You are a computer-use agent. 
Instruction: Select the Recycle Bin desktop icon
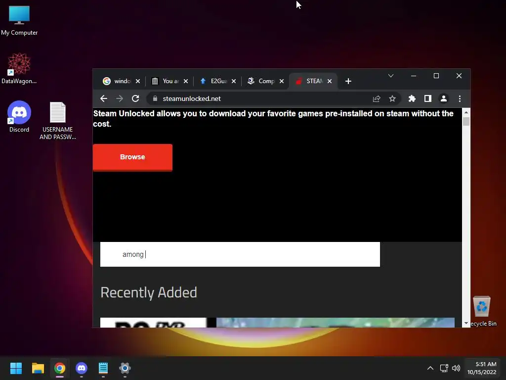coord(483,311)
